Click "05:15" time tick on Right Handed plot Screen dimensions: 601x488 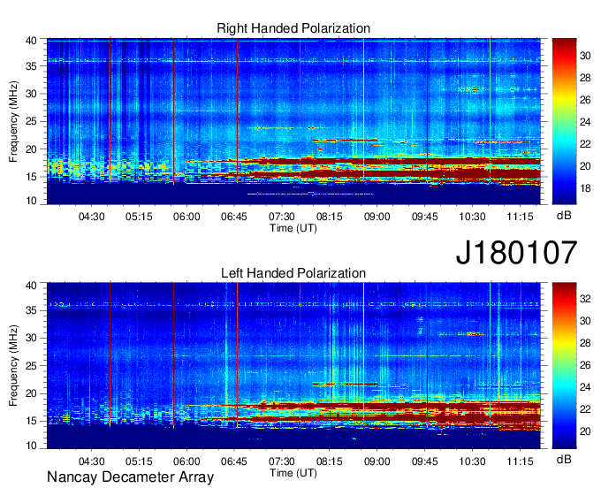(139, 217)
